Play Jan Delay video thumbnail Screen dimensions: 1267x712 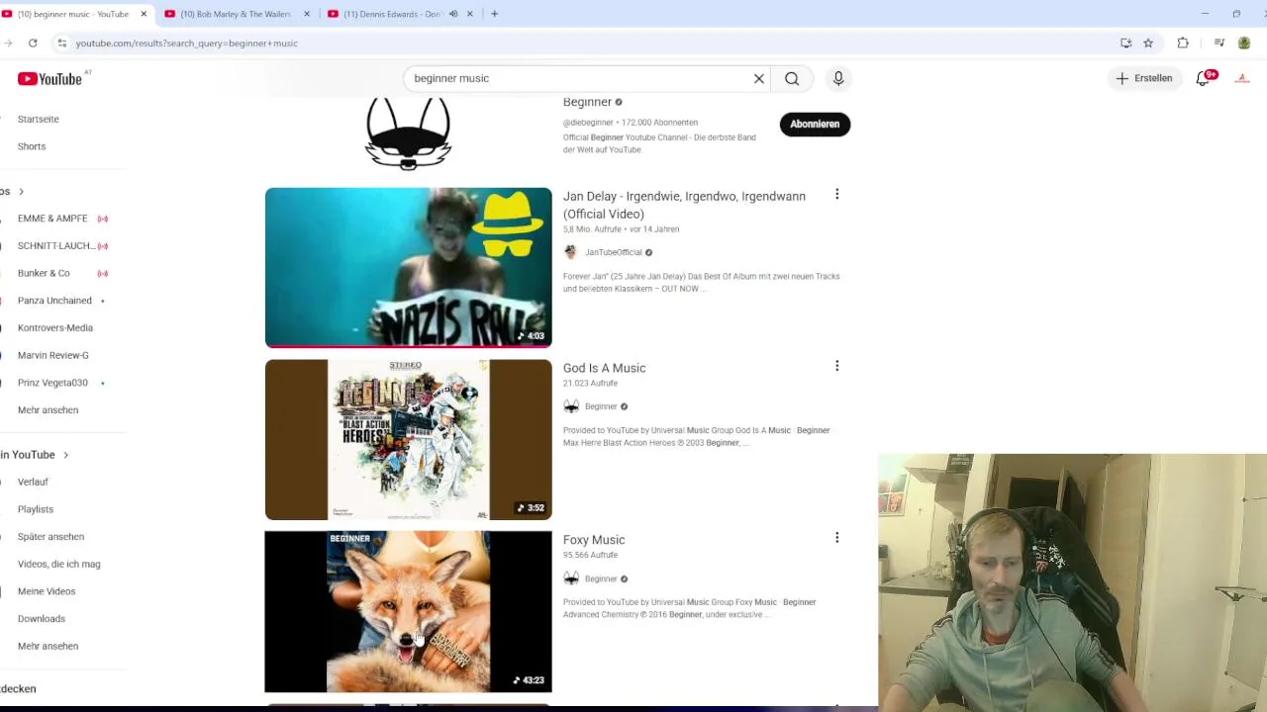[x=408, y=267]
